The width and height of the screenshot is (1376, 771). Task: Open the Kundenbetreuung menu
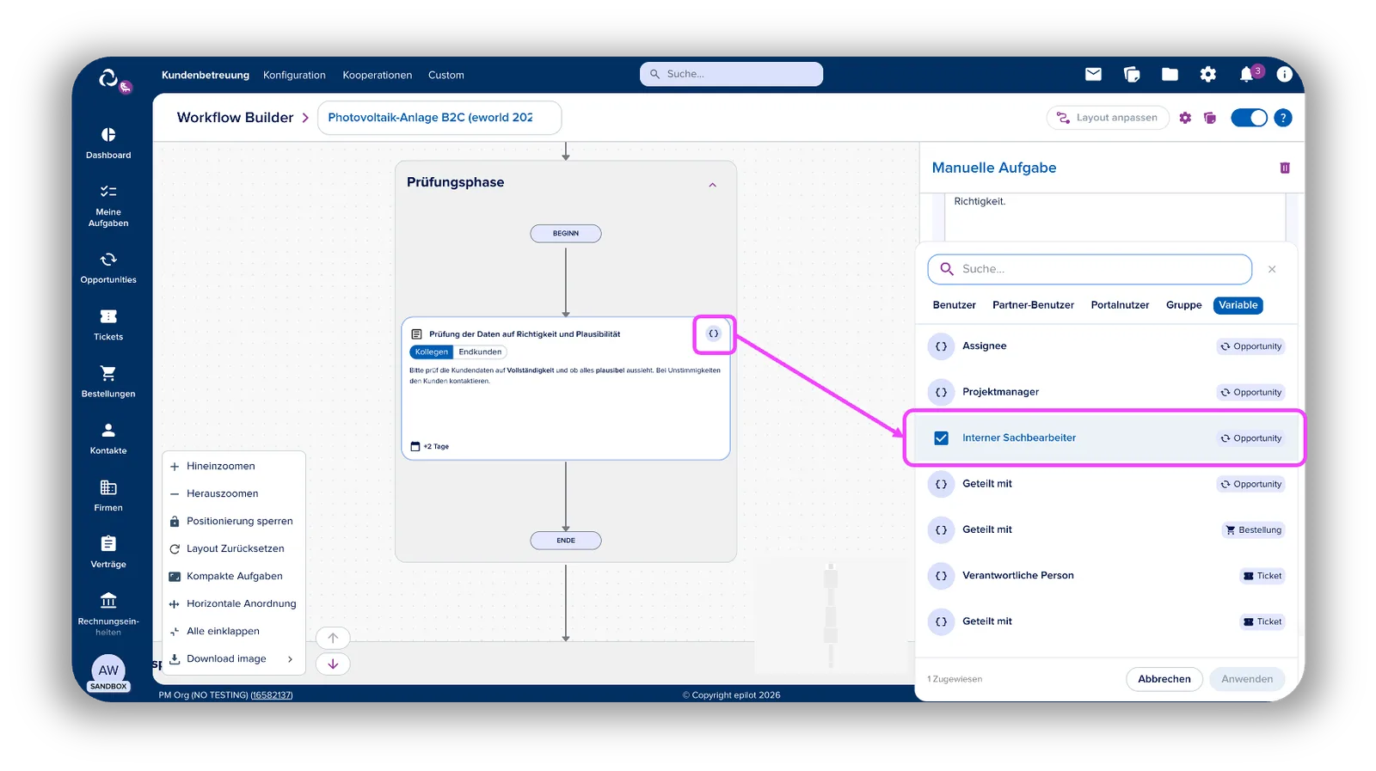click(x=206, y=75)
